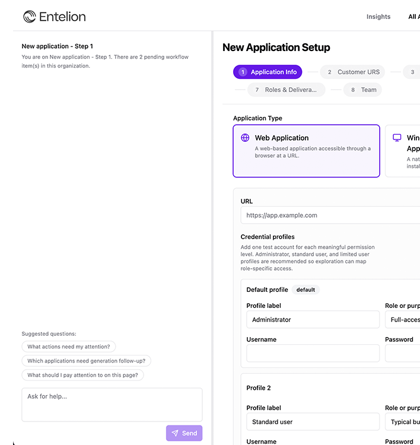The height and width of the screenshot is (445, 420).
Task: Click the 'New Application Setup' heading
Action: click(x=276, y=47)
